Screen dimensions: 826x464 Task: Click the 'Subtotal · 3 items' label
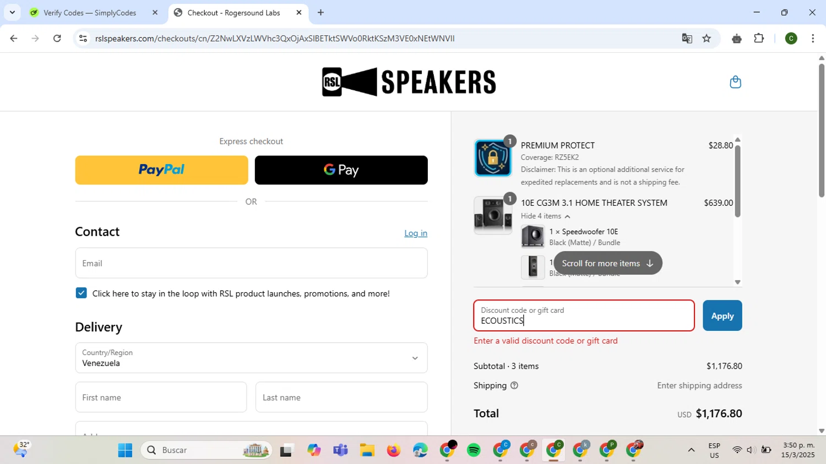pos(506,366)
